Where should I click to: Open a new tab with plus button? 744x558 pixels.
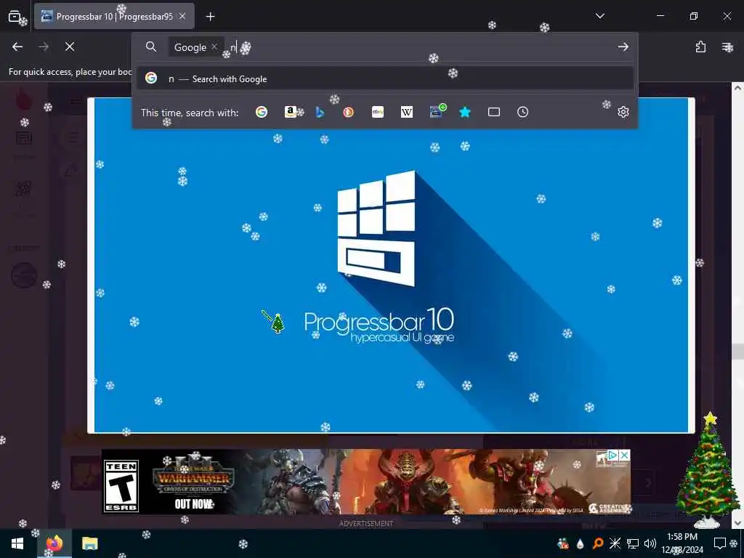pos(210,17)
